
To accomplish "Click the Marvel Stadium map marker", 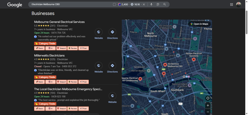I will point(149,71).
